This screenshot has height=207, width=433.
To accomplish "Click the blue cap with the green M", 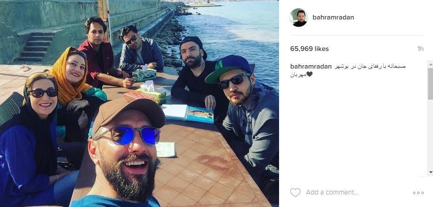I will pyautogui.click(x=228, y=68).
